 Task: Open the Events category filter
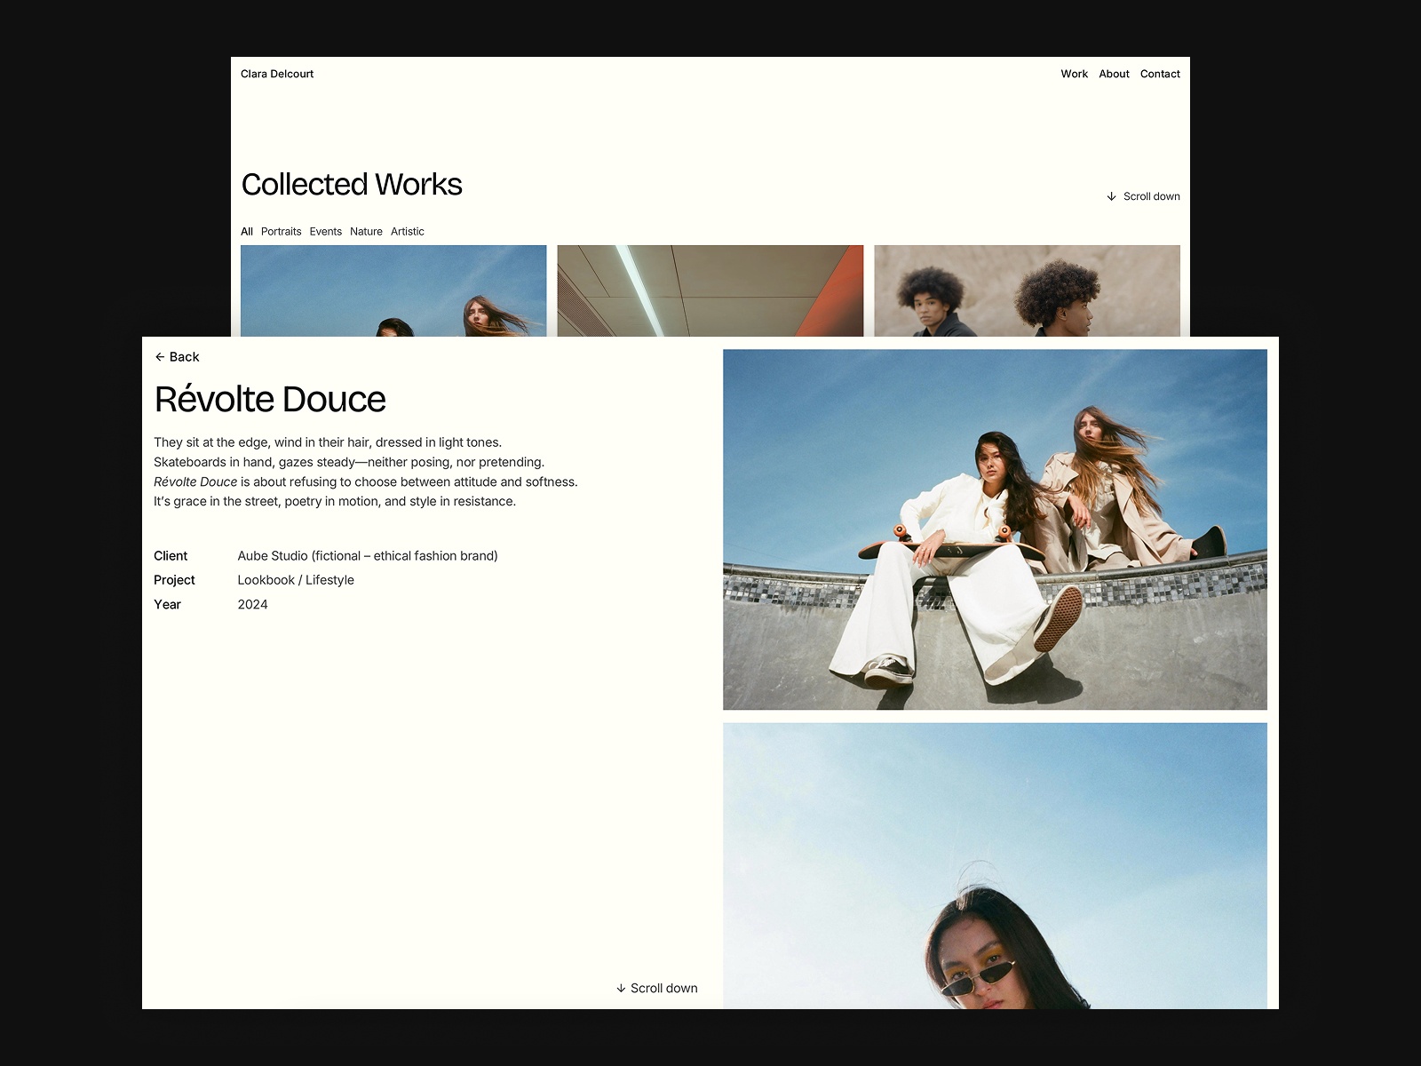click(325, 231)
